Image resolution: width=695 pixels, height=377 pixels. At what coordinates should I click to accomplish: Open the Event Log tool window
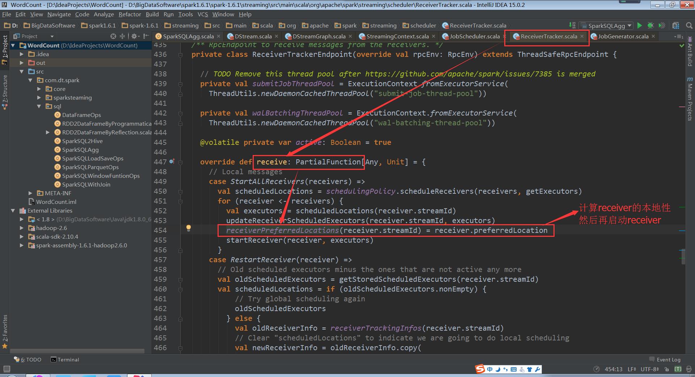pyautogui.click(x=665, y=360)
